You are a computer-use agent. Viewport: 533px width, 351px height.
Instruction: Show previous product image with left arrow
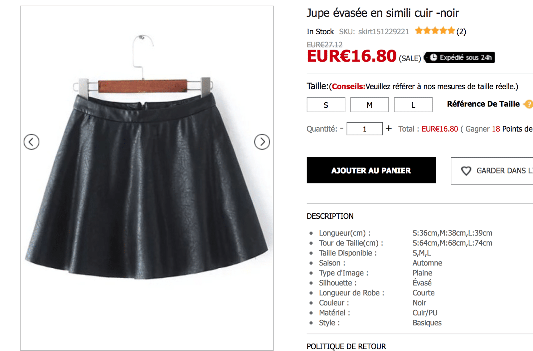pyautogui.click(x=31, y=142)
